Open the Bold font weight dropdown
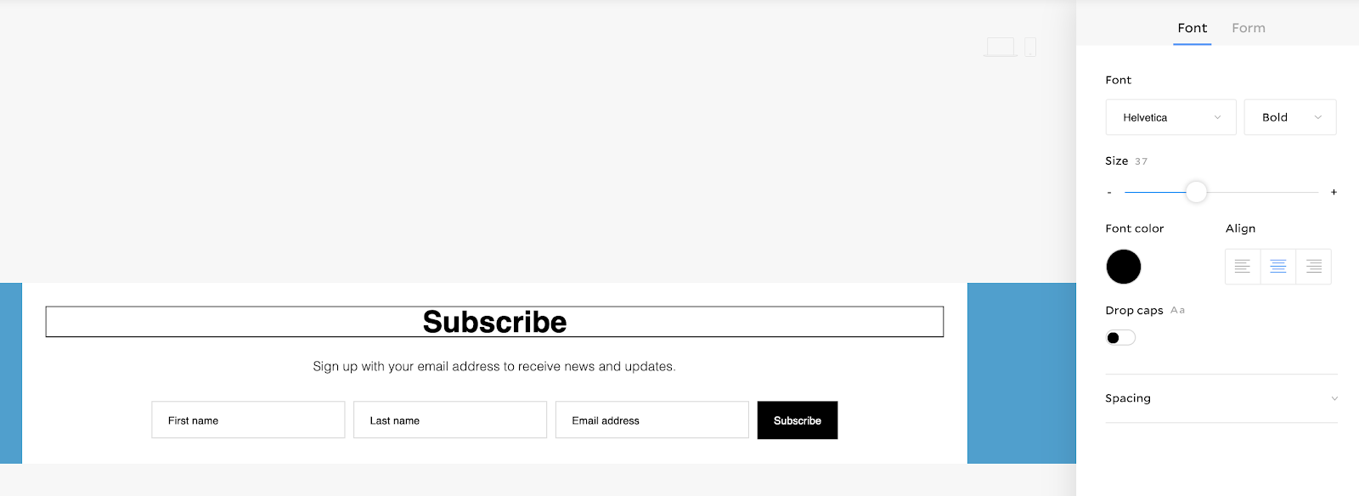The width and height of the screenshot is (1359, 496). pos(1290,117)
